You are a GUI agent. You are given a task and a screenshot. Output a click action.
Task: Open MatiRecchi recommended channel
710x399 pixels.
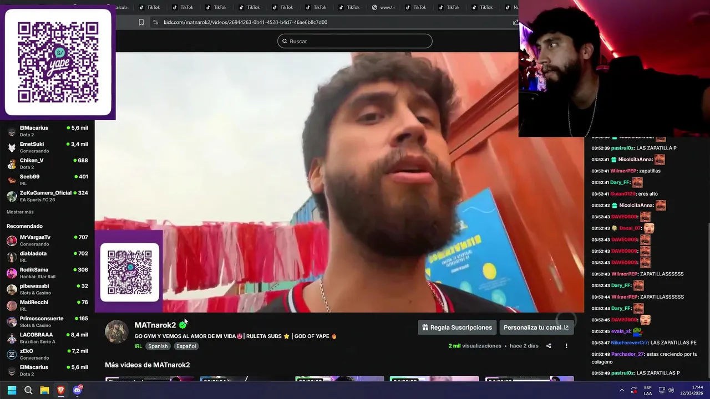click(47, 305)
